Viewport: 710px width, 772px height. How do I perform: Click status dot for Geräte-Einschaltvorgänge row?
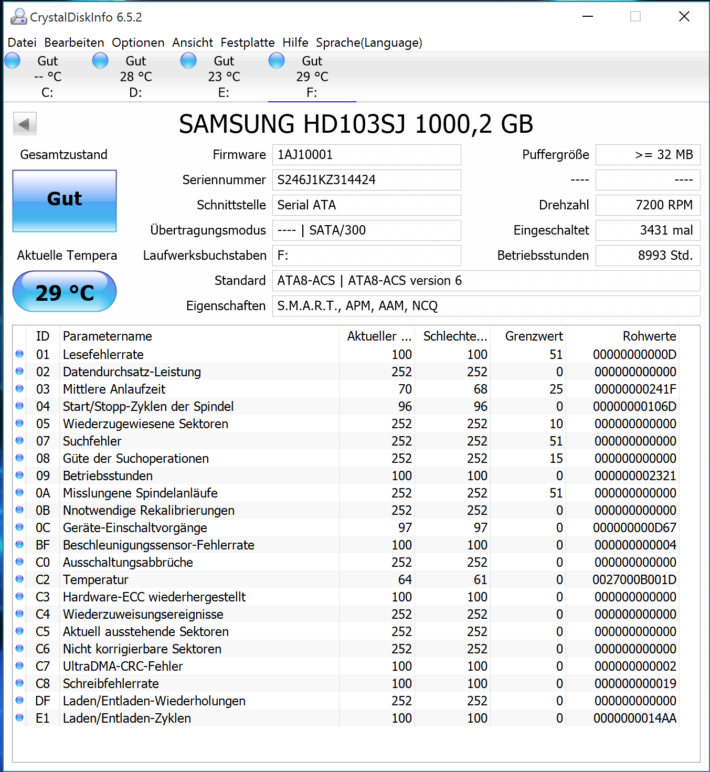(x=19, y=527)
